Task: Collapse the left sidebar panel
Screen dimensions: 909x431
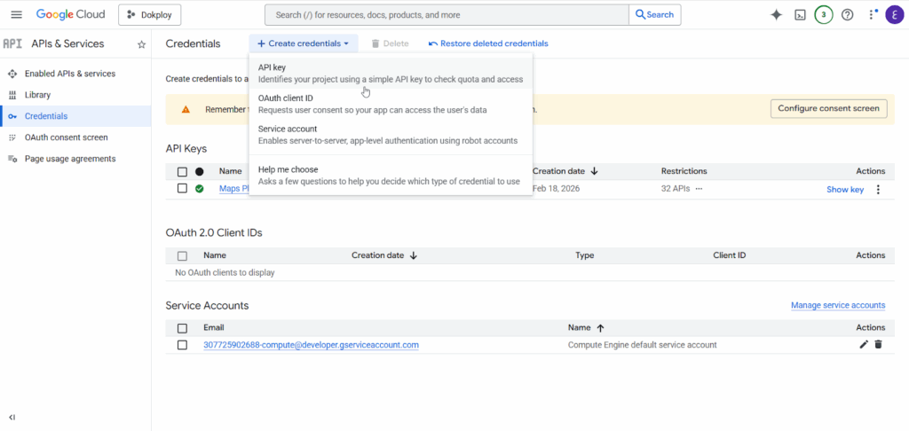Action: point(12,417)
